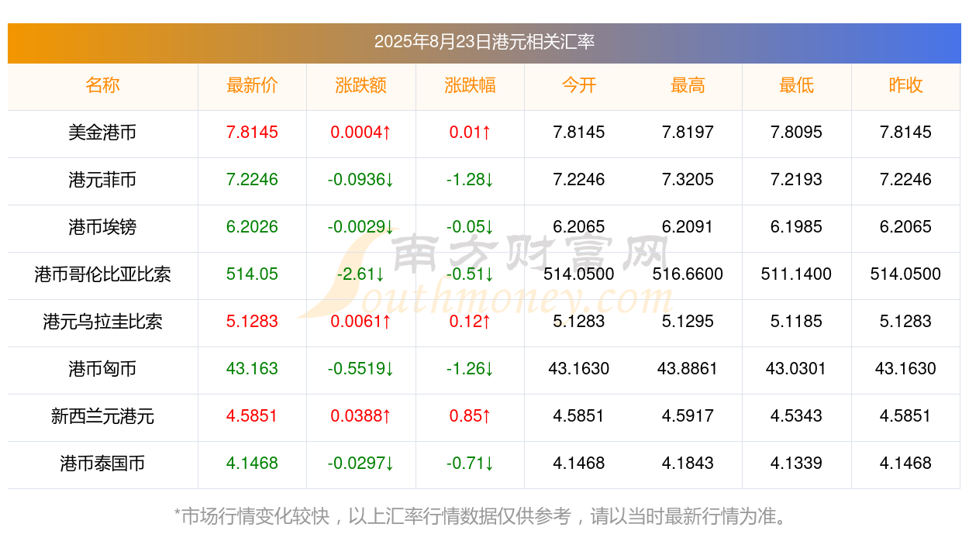Select the 港币泰国币 row label

tap(103, 464)
